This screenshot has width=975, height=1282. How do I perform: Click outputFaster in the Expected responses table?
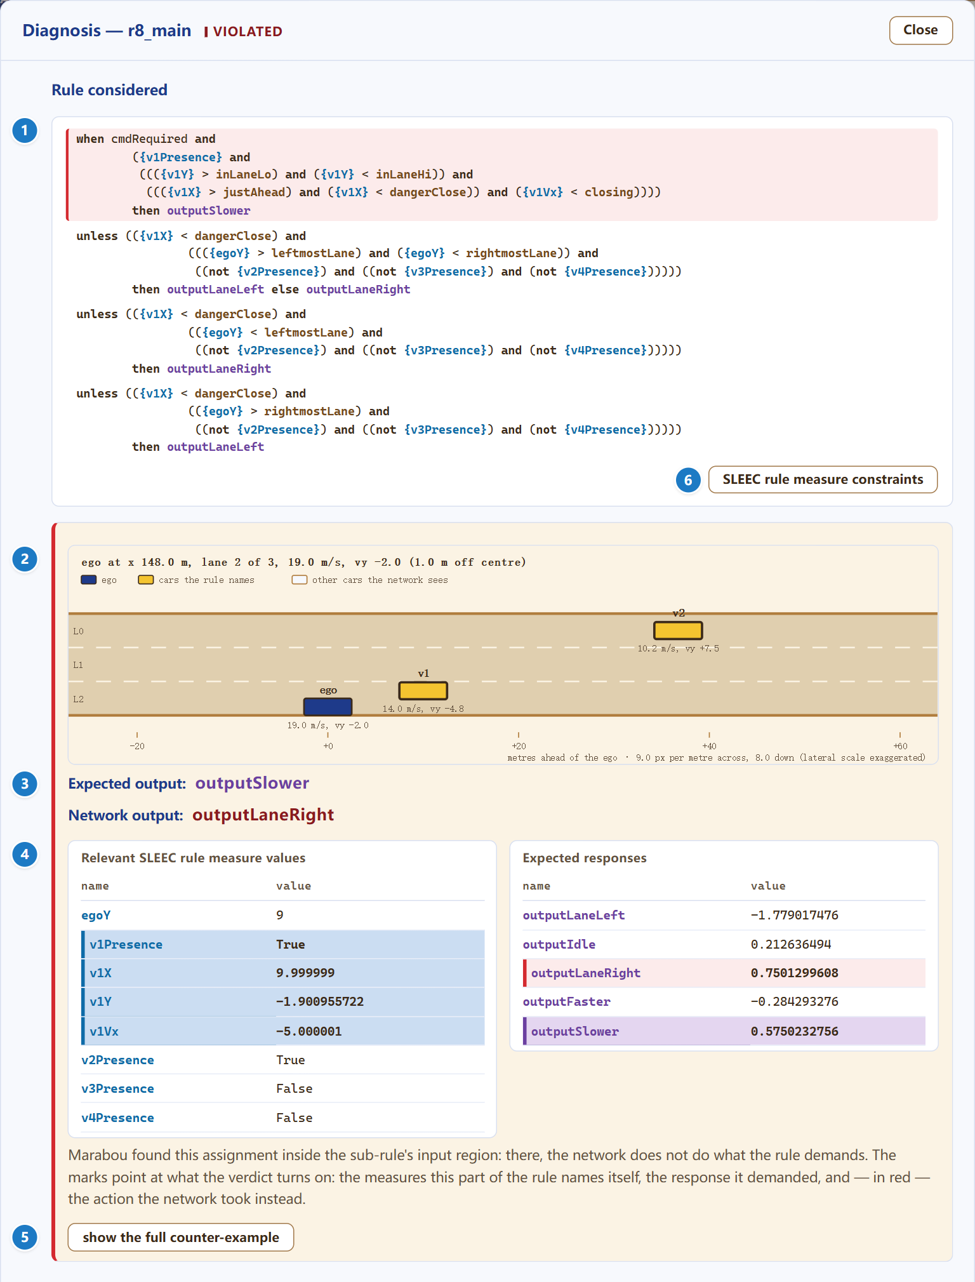pyautogui.click(x=566, y=1001)
